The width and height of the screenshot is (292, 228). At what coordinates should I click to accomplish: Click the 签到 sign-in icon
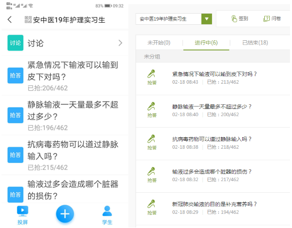[x=234, y=19]
